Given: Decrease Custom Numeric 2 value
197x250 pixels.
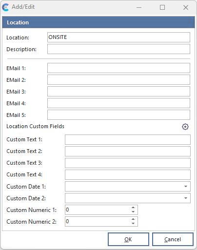Looking at the screenshot, I should pyautogui.click(x=133, y=223).
